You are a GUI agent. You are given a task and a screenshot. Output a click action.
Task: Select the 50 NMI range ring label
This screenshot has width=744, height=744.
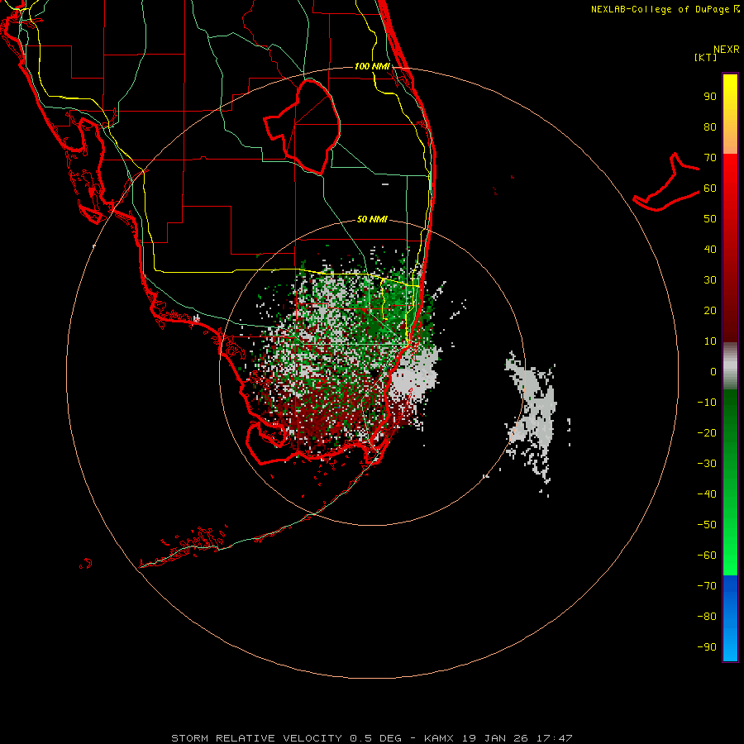(372, 219)
